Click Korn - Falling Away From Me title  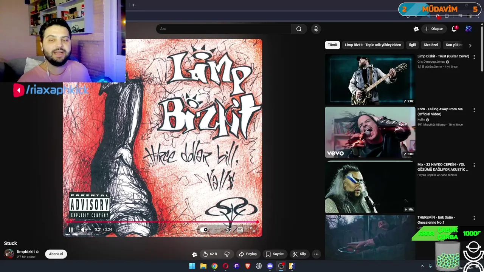[x=440, y=111]
